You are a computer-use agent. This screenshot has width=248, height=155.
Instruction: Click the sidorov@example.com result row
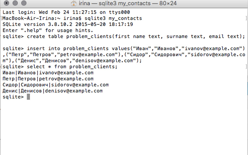tap(55, 84)
